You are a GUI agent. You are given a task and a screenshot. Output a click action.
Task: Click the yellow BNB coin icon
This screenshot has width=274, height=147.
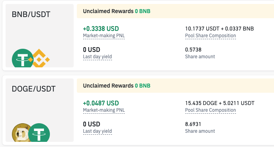tap(40, 58)
